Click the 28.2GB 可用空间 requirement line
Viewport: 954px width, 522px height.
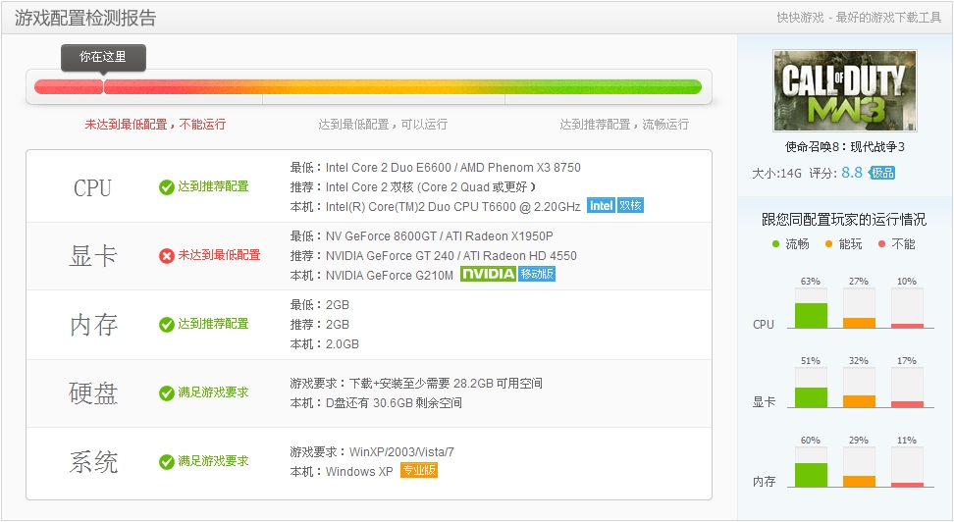click(416, 384)
